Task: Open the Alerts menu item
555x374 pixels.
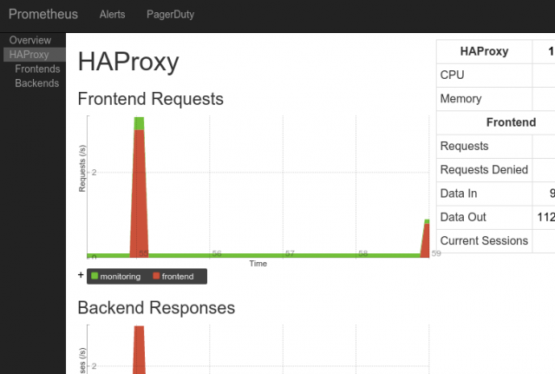Action: coord(112,14)
